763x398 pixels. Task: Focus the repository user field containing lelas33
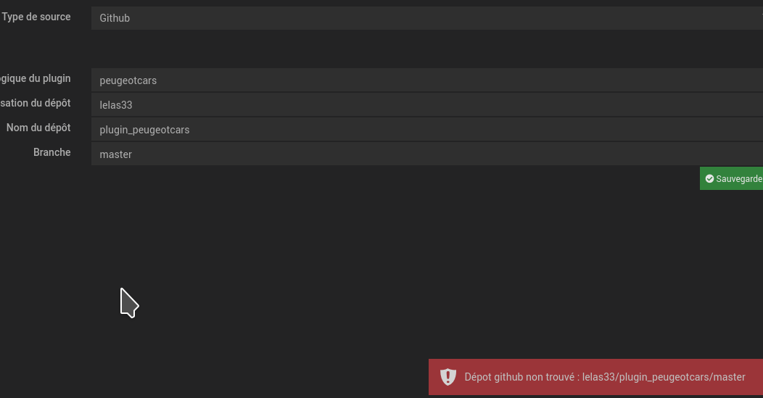click(426, 105)
